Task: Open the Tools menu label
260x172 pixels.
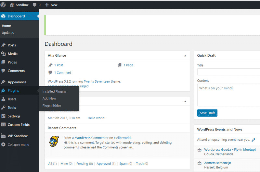Action: (12, 108)
